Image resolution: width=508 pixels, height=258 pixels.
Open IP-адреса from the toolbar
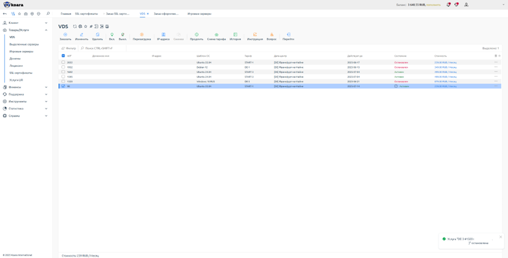pyautogui.click(x=163, y=36)
